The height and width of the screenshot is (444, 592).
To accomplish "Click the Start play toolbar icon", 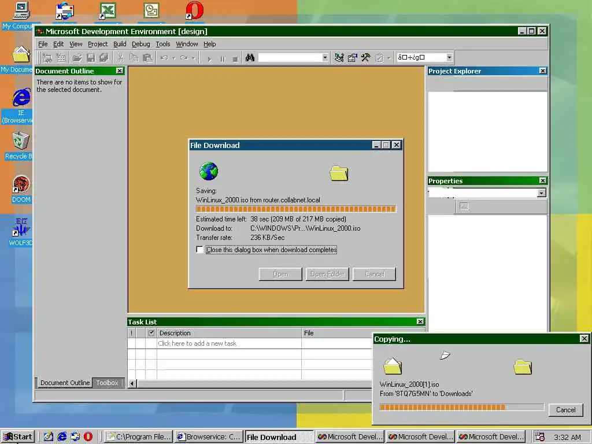I will click(x=209, y=58).
